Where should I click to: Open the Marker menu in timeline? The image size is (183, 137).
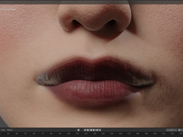click(x=10, y=130)
